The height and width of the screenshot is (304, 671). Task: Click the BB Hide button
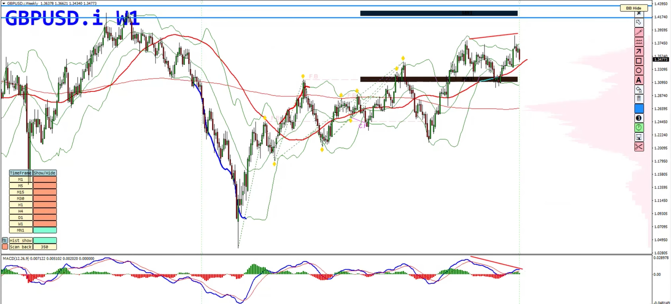tap(634, 8)
